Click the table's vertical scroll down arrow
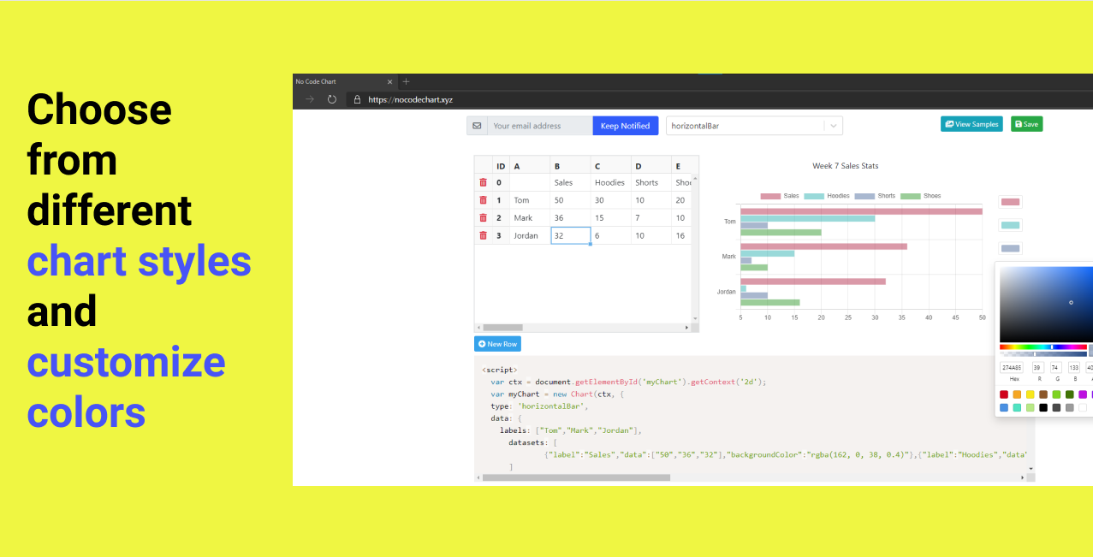The width and height of the screenshot is (1093, 557). tap(695, 318)
